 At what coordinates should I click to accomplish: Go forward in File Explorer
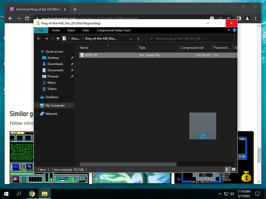tap(46, 39)
